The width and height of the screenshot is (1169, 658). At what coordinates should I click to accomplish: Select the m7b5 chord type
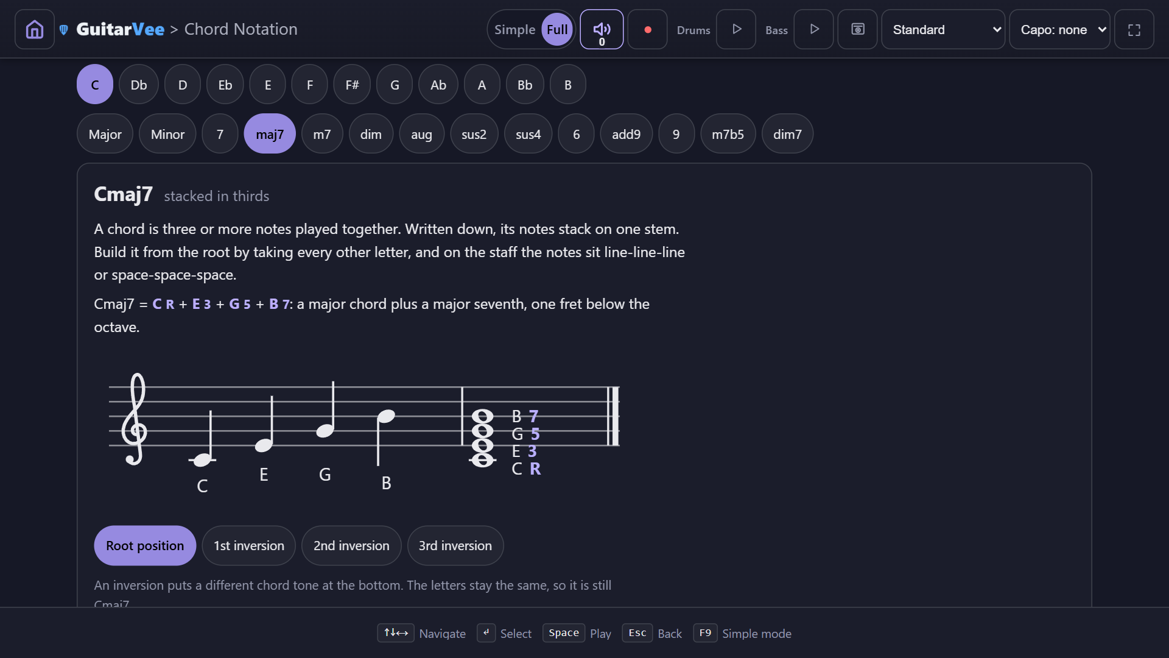[728, 134]
